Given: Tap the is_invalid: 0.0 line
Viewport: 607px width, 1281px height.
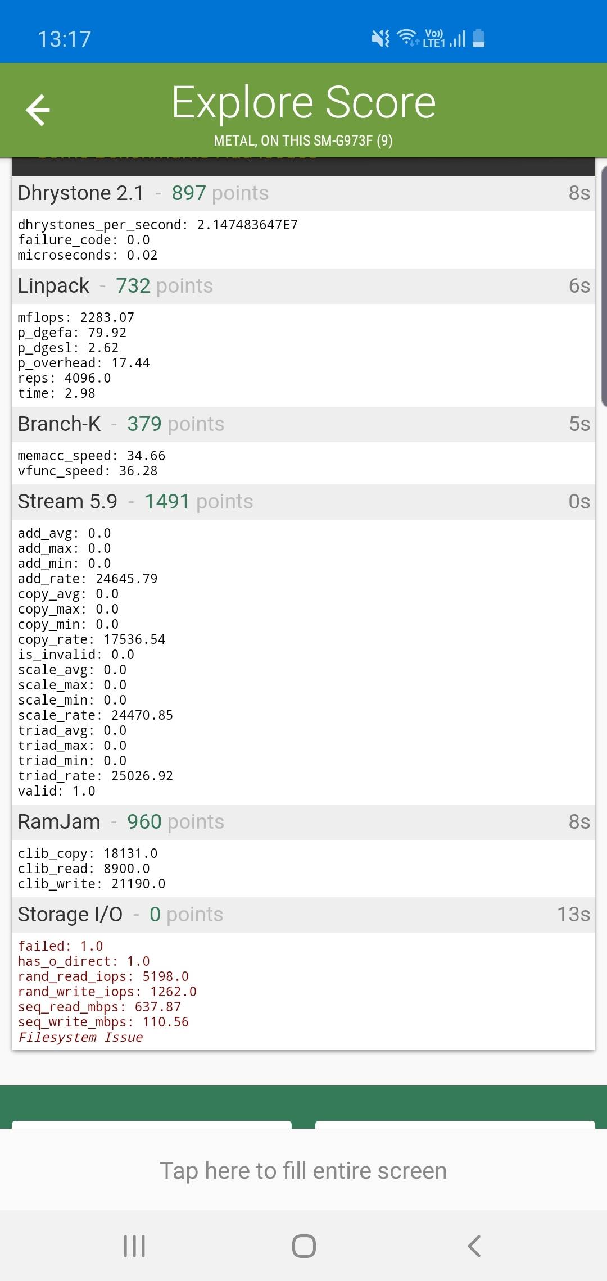Looking at the screenshot, I should (x=76, y=655).
